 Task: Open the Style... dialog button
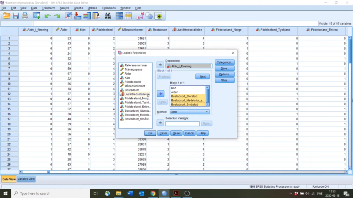click(x=225, y=80)
